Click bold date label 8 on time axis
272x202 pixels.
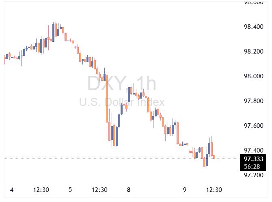(x=129, y=190)
